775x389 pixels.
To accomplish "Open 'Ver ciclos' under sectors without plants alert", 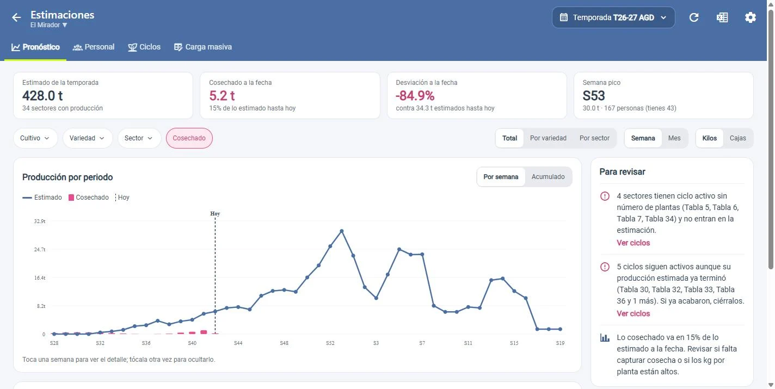I will click(633, 243).
